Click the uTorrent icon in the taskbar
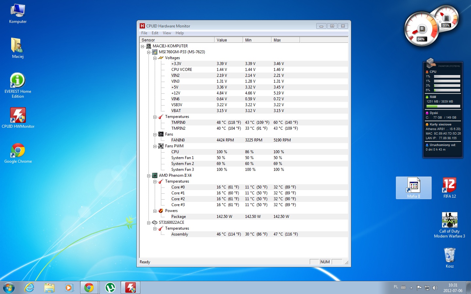471x294 pixels. [x=110, y=287]
